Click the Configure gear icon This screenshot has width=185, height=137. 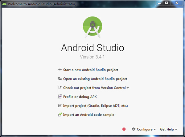click(x=134, y=129)
